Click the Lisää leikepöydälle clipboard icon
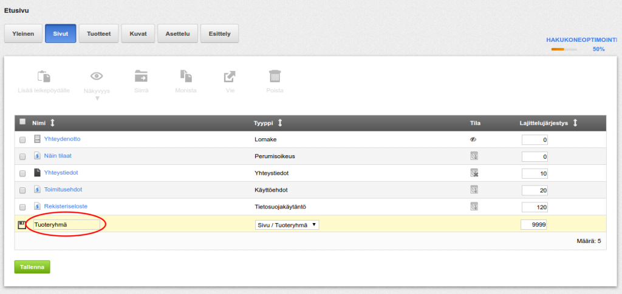622x294 pixels. tap(44, 76)
